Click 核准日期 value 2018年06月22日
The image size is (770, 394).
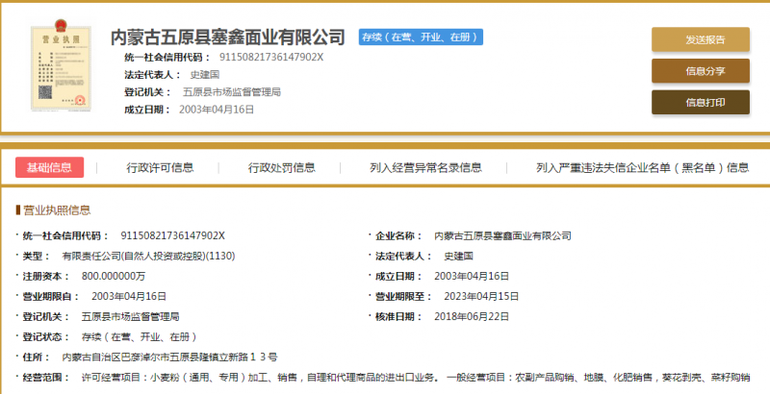coord(472,317)
